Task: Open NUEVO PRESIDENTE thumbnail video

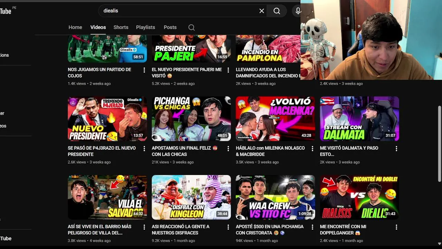Action: (x=107, y=119)
